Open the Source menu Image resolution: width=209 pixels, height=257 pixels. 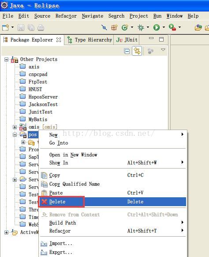pyautogui.click(x=42, y=16)
